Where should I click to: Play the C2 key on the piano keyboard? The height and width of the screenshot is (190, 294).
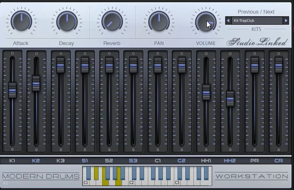pos(131,182)
